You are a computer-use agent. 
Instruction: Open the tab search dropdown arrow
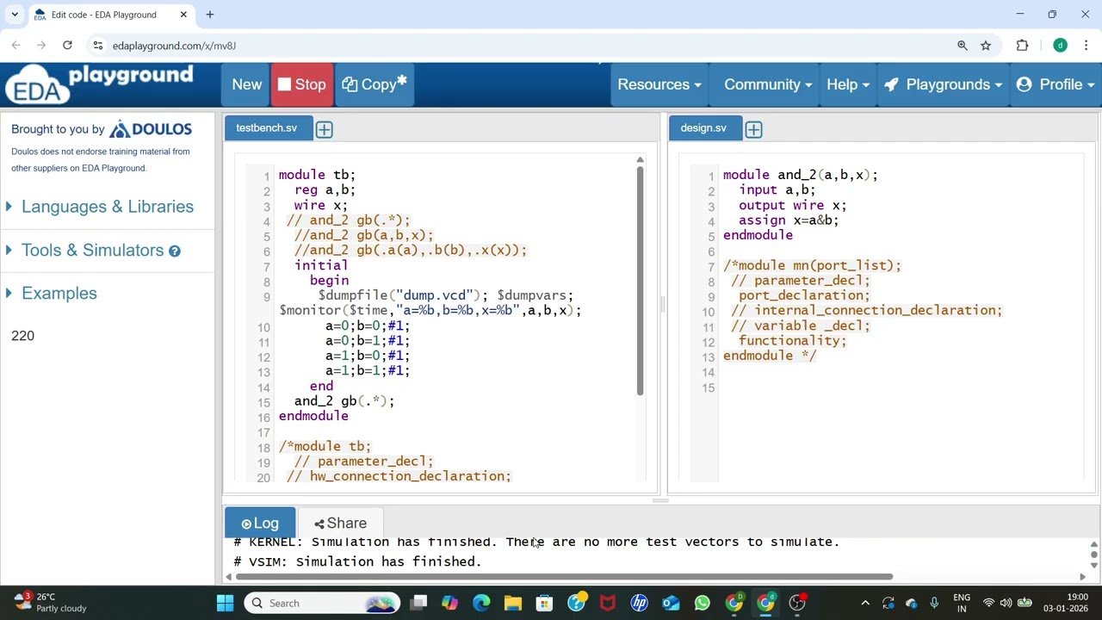15,15
